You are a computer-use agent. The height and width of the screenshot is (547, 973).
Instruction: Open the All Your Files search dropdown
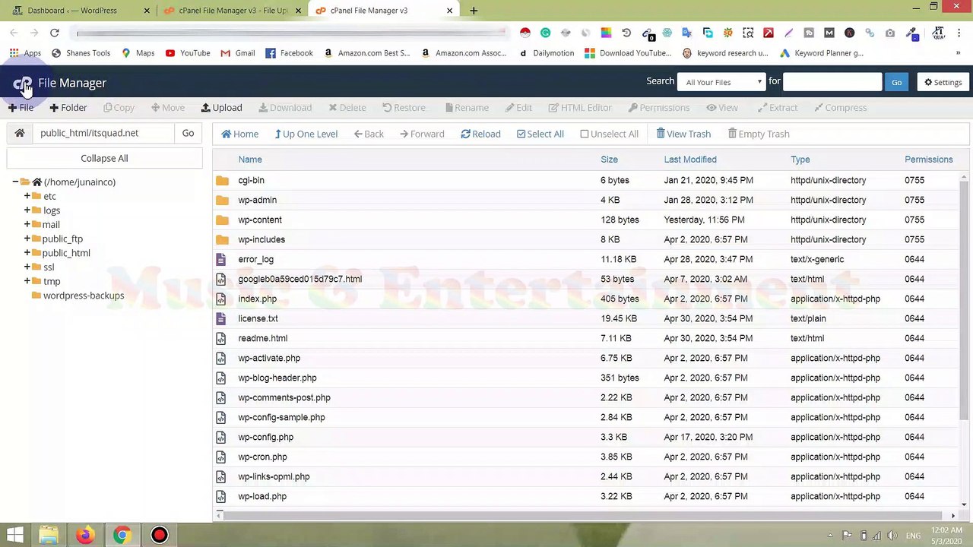point(721,82)
